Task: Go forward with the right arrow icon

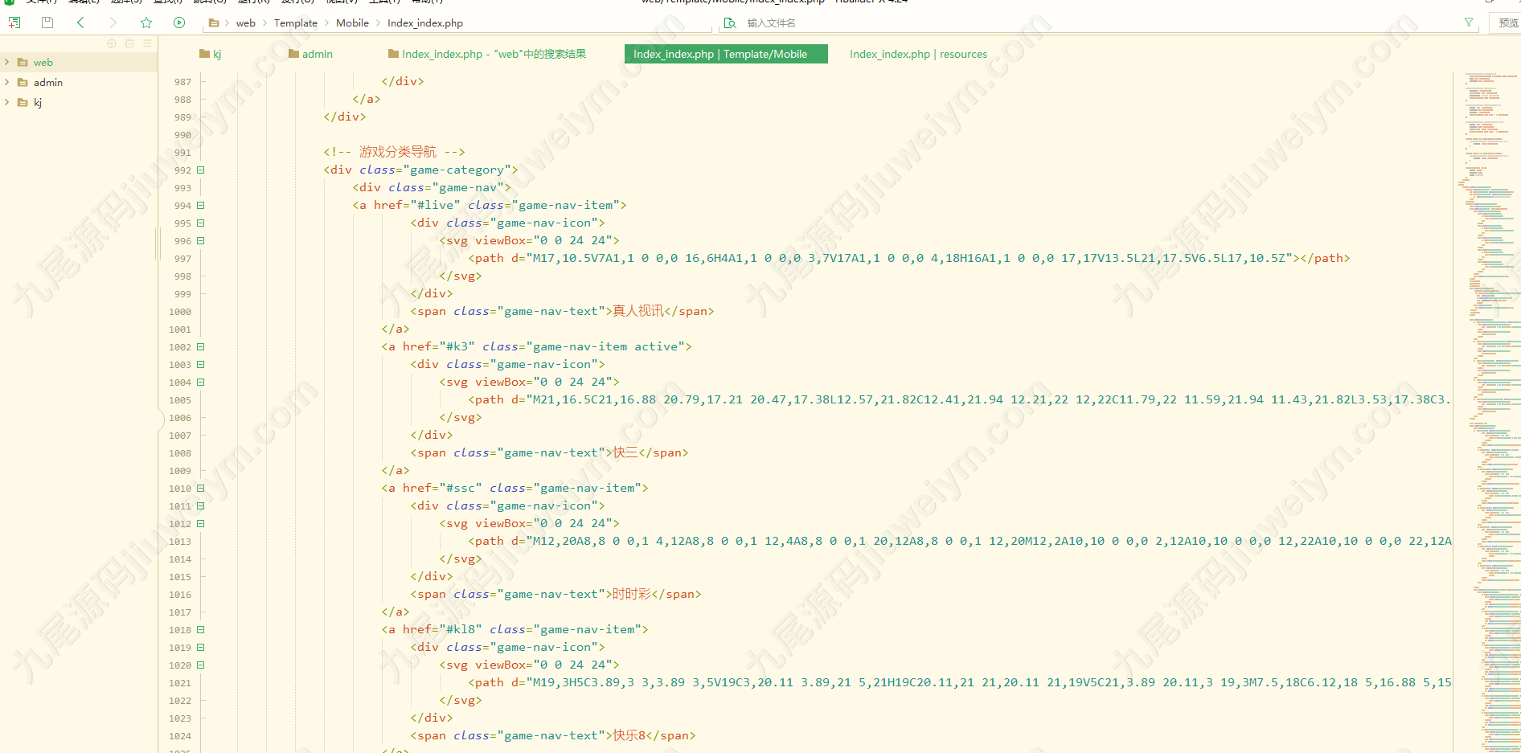Action: tap(113, 23)
